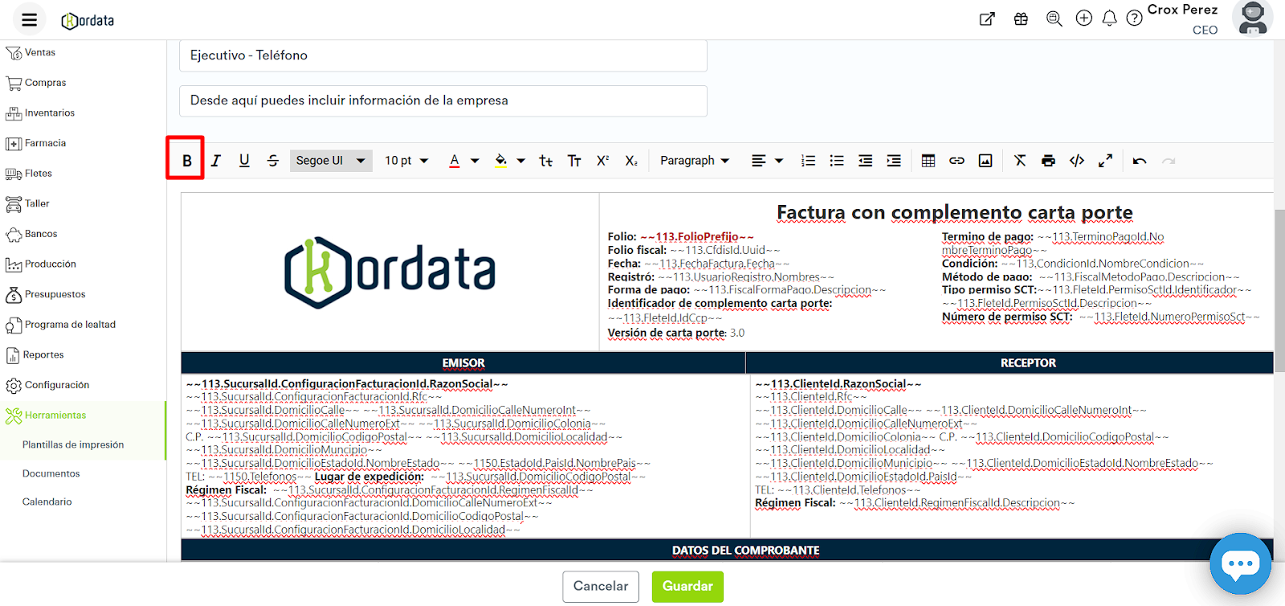Open the 10 pt font size dropdown
This screenshot has width=1285, height=606.
click(406, 161)
